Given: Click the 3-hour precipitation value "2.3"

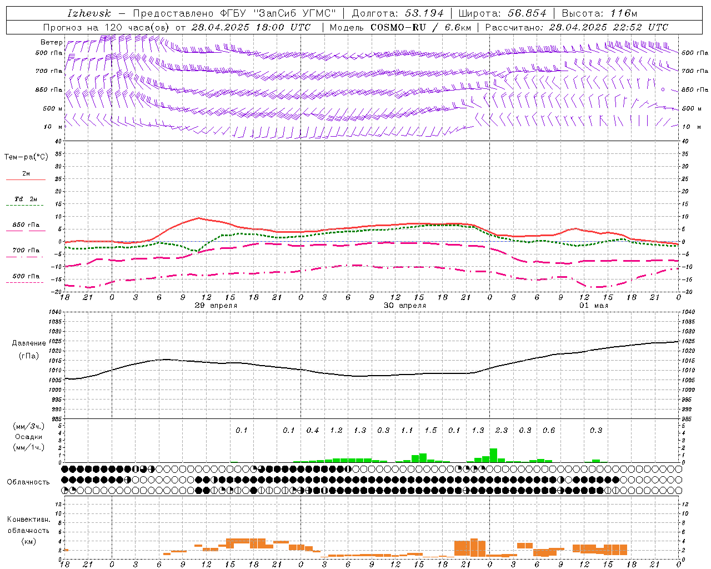Looking at the screenshot, I should click(x=502, y=431).
